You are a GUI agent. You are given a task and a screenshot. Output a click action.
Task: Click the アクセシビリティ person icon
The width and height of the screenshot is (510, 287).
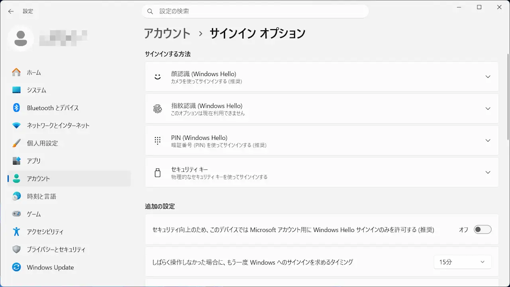[16, 232]
